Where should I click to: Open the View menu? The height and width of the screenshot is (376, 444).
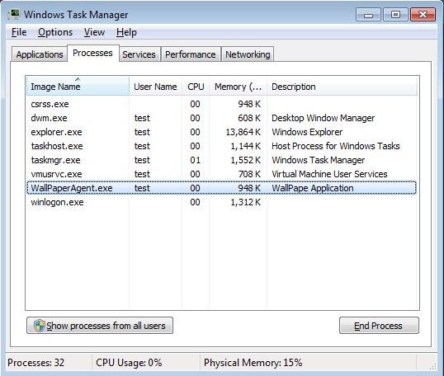94,32
